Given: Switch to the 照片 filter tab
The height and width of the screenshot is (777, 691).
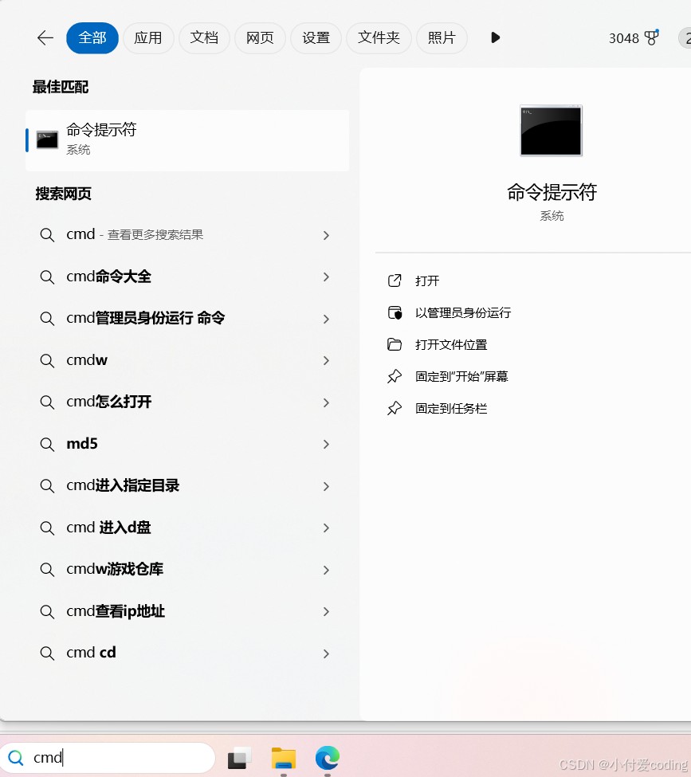Looking at the screenshot, I should coord(442,37).
